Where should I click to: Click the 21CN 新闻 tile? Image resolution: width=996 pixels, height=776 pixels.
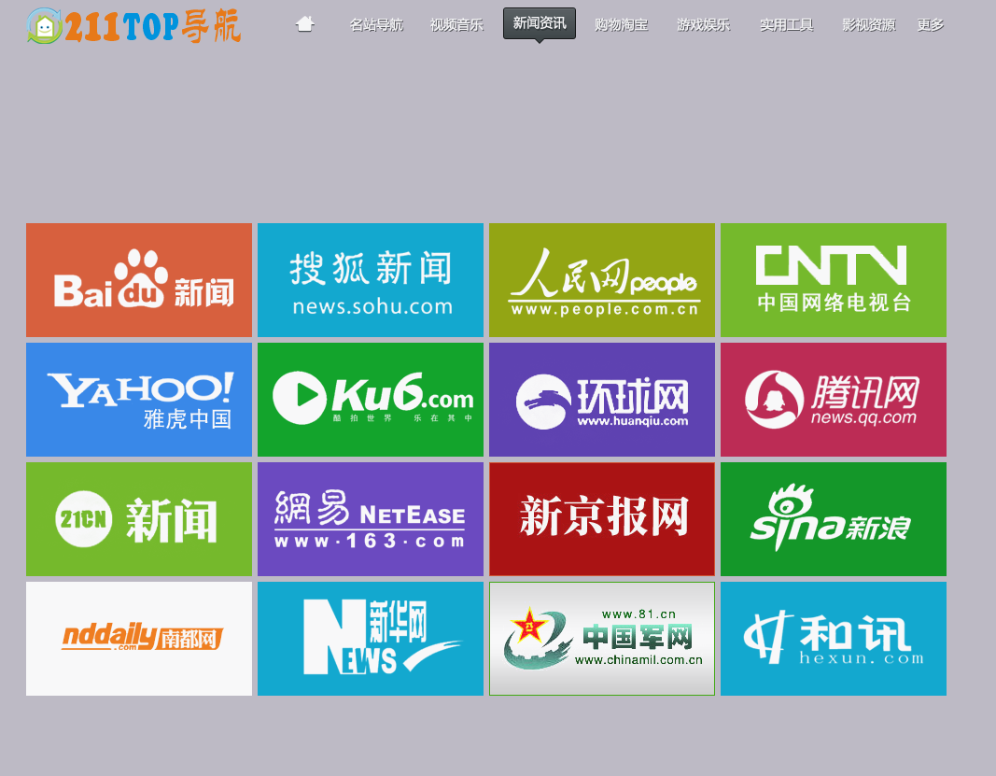click(139, 519)
